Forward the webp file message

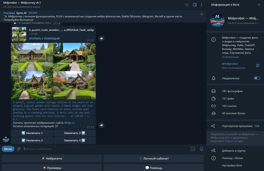coord(101,39)
